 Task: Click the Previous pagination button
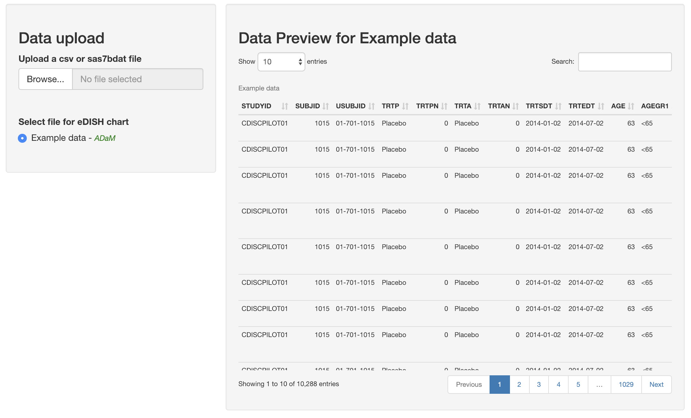point(469,385)
